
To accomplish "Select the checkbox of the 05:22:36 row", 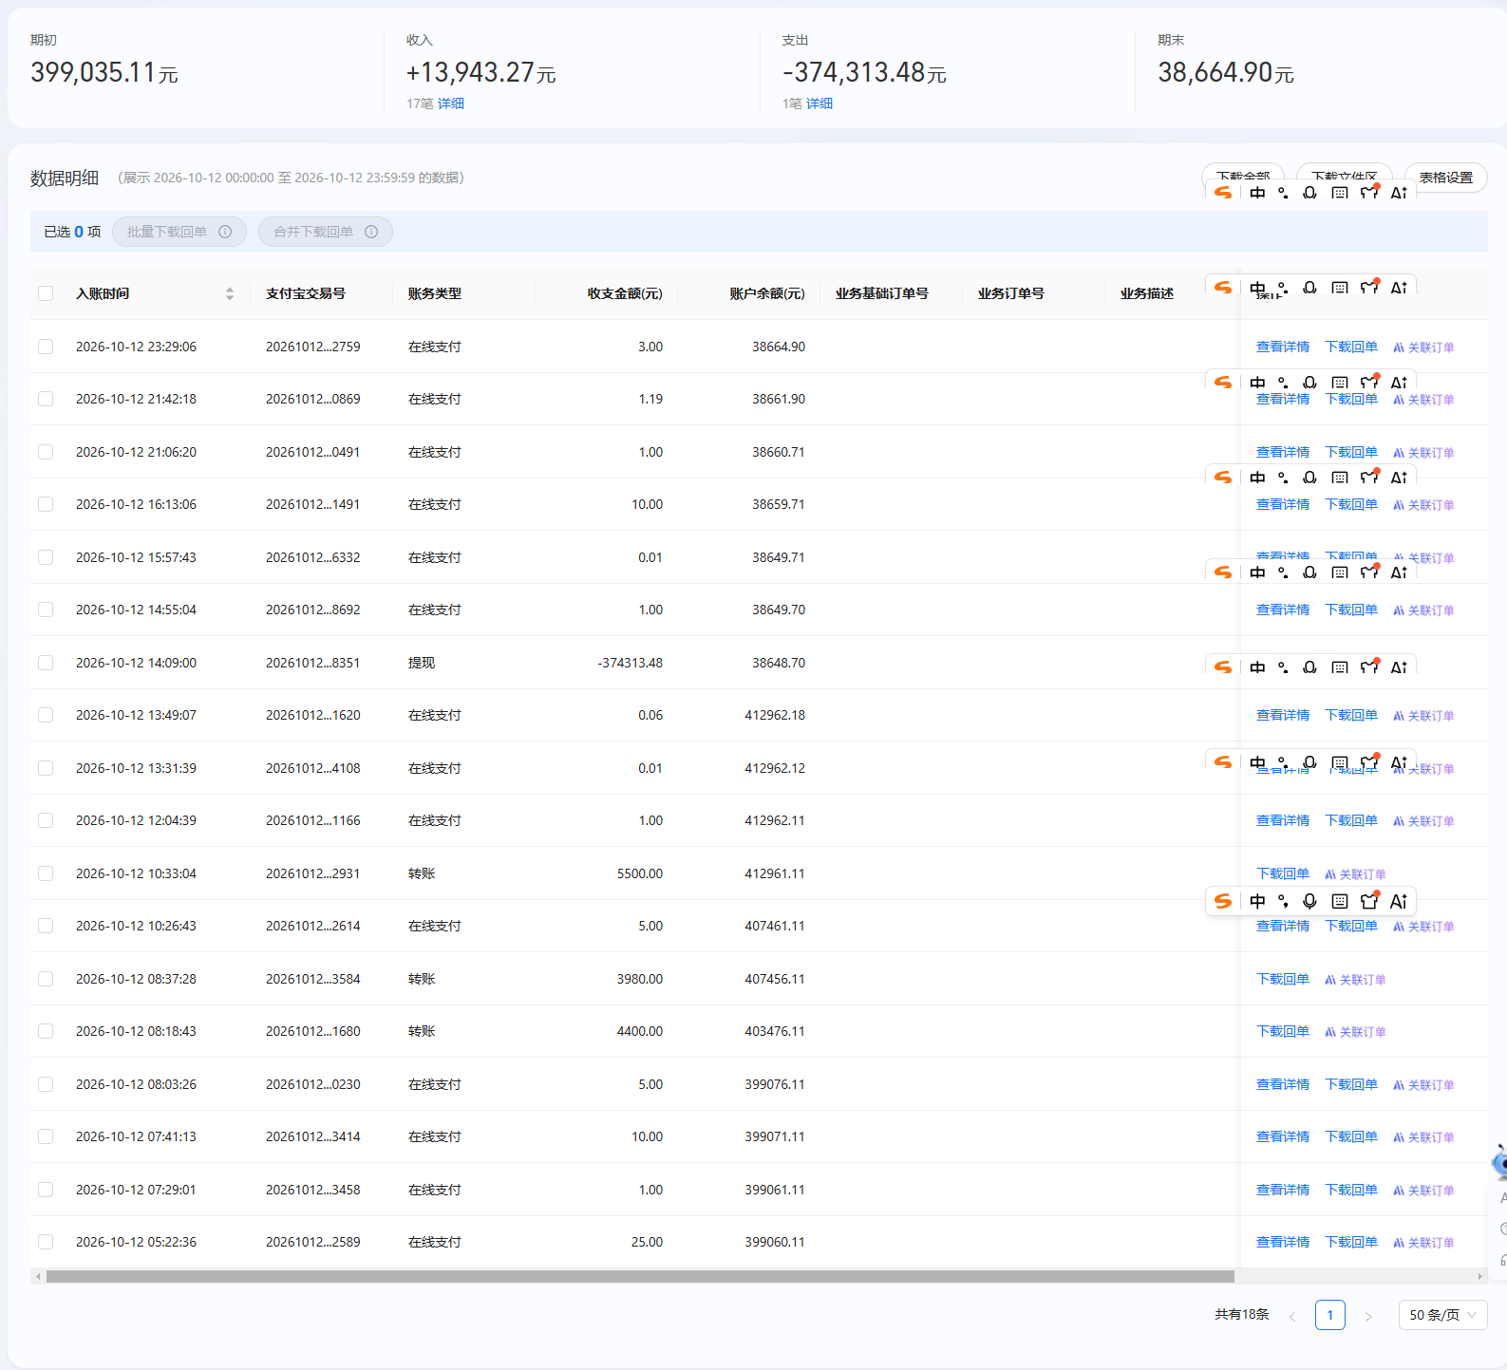I will point(46,1242).
